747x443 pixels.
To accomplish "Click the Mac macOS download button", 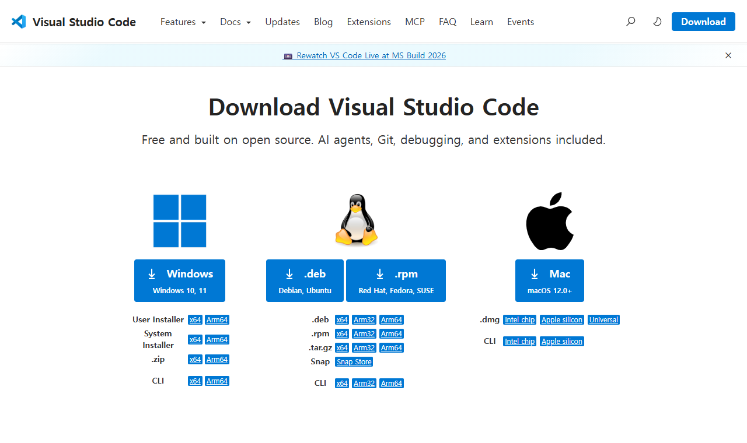I will [550, 280].
